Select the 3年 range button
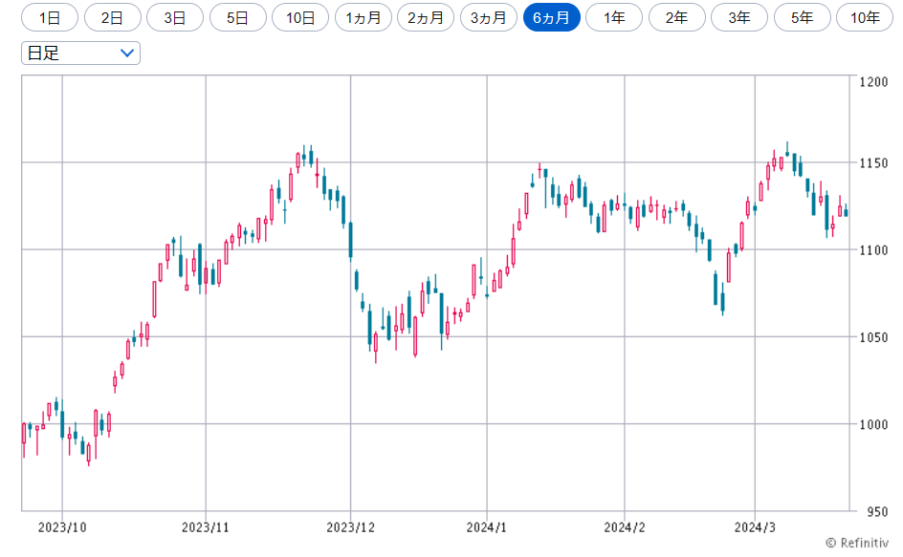The width and height of the screenshot is (903, 557). [x=738, y=17]
